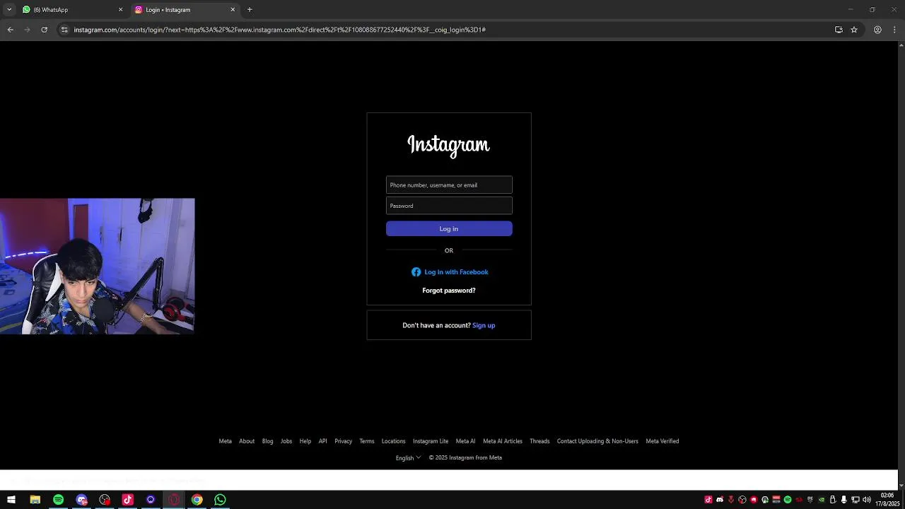Open the tab search dropdown arrow

pos(9,10)
